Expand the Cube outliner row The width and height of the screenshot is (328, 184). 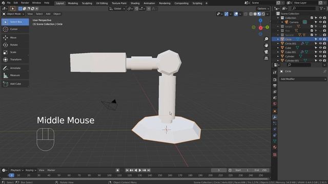pos(278,48)
